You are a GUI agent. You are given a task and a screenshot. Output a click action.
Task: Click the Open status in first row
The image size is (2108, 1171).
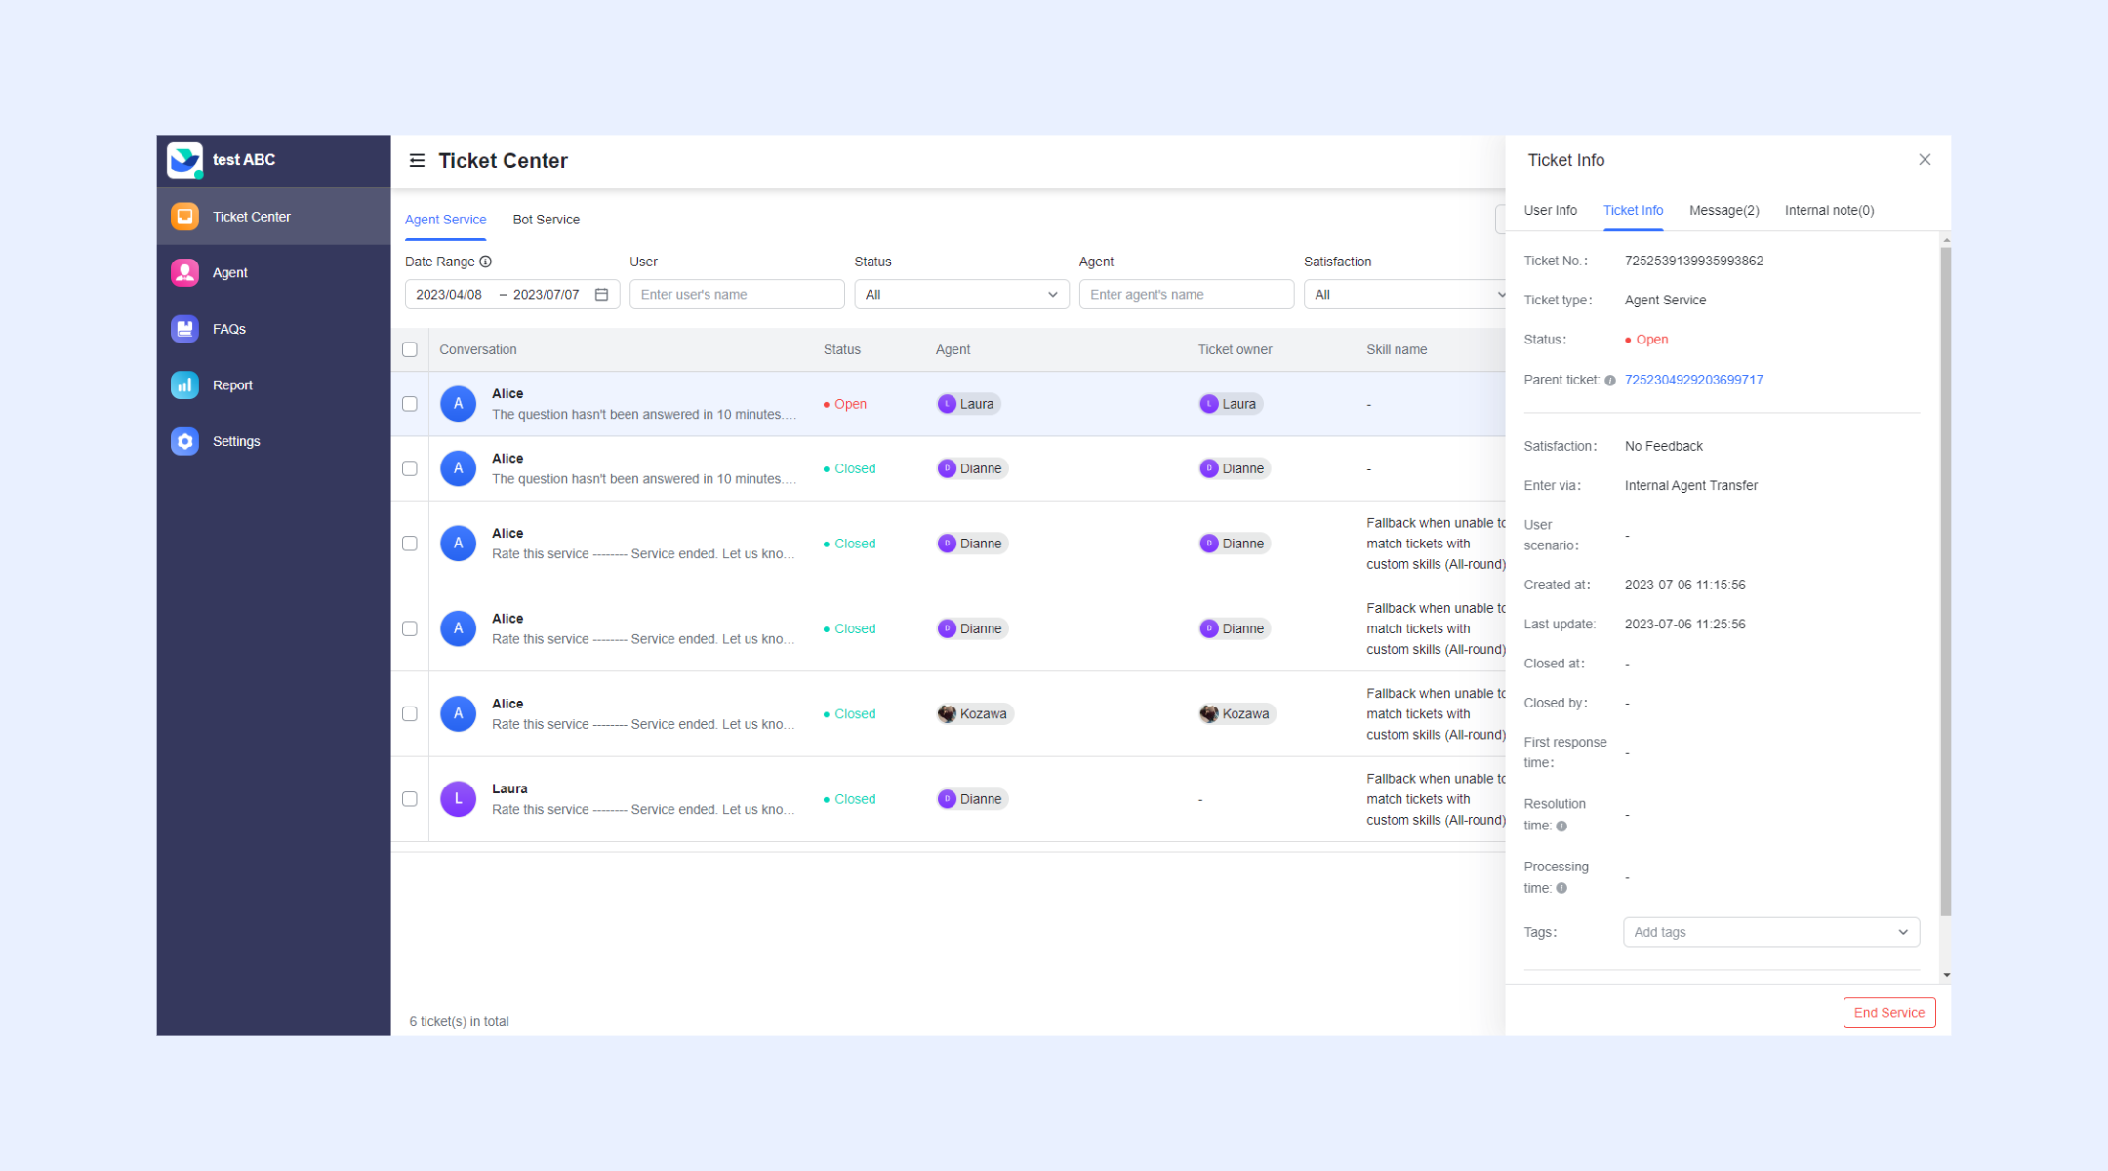pyautogui.click(x=845, y=404)
